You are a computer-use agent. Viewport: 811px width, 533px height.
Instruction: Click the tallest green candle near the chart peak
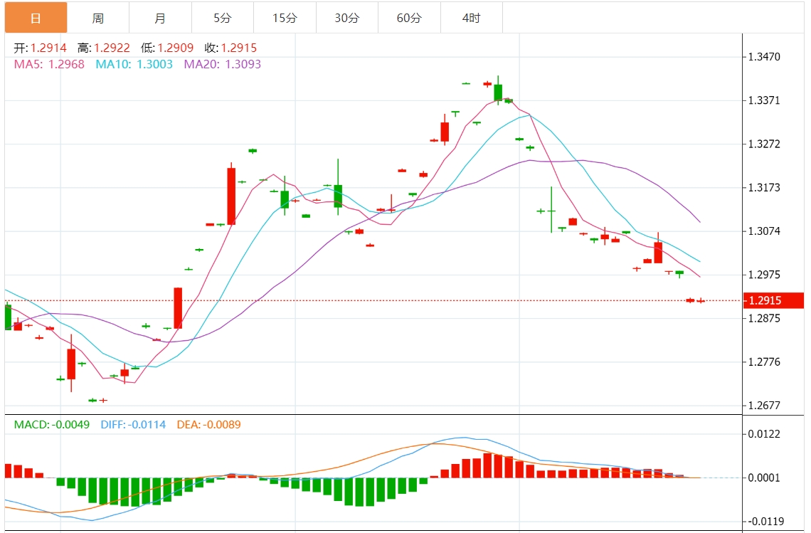(x=498, y=90)
